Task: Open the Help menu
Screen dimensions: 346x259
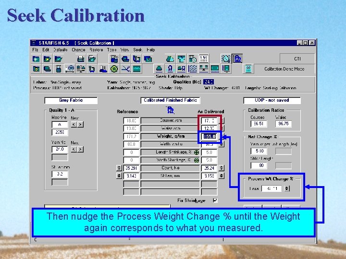Action: (x=151, y=50)
